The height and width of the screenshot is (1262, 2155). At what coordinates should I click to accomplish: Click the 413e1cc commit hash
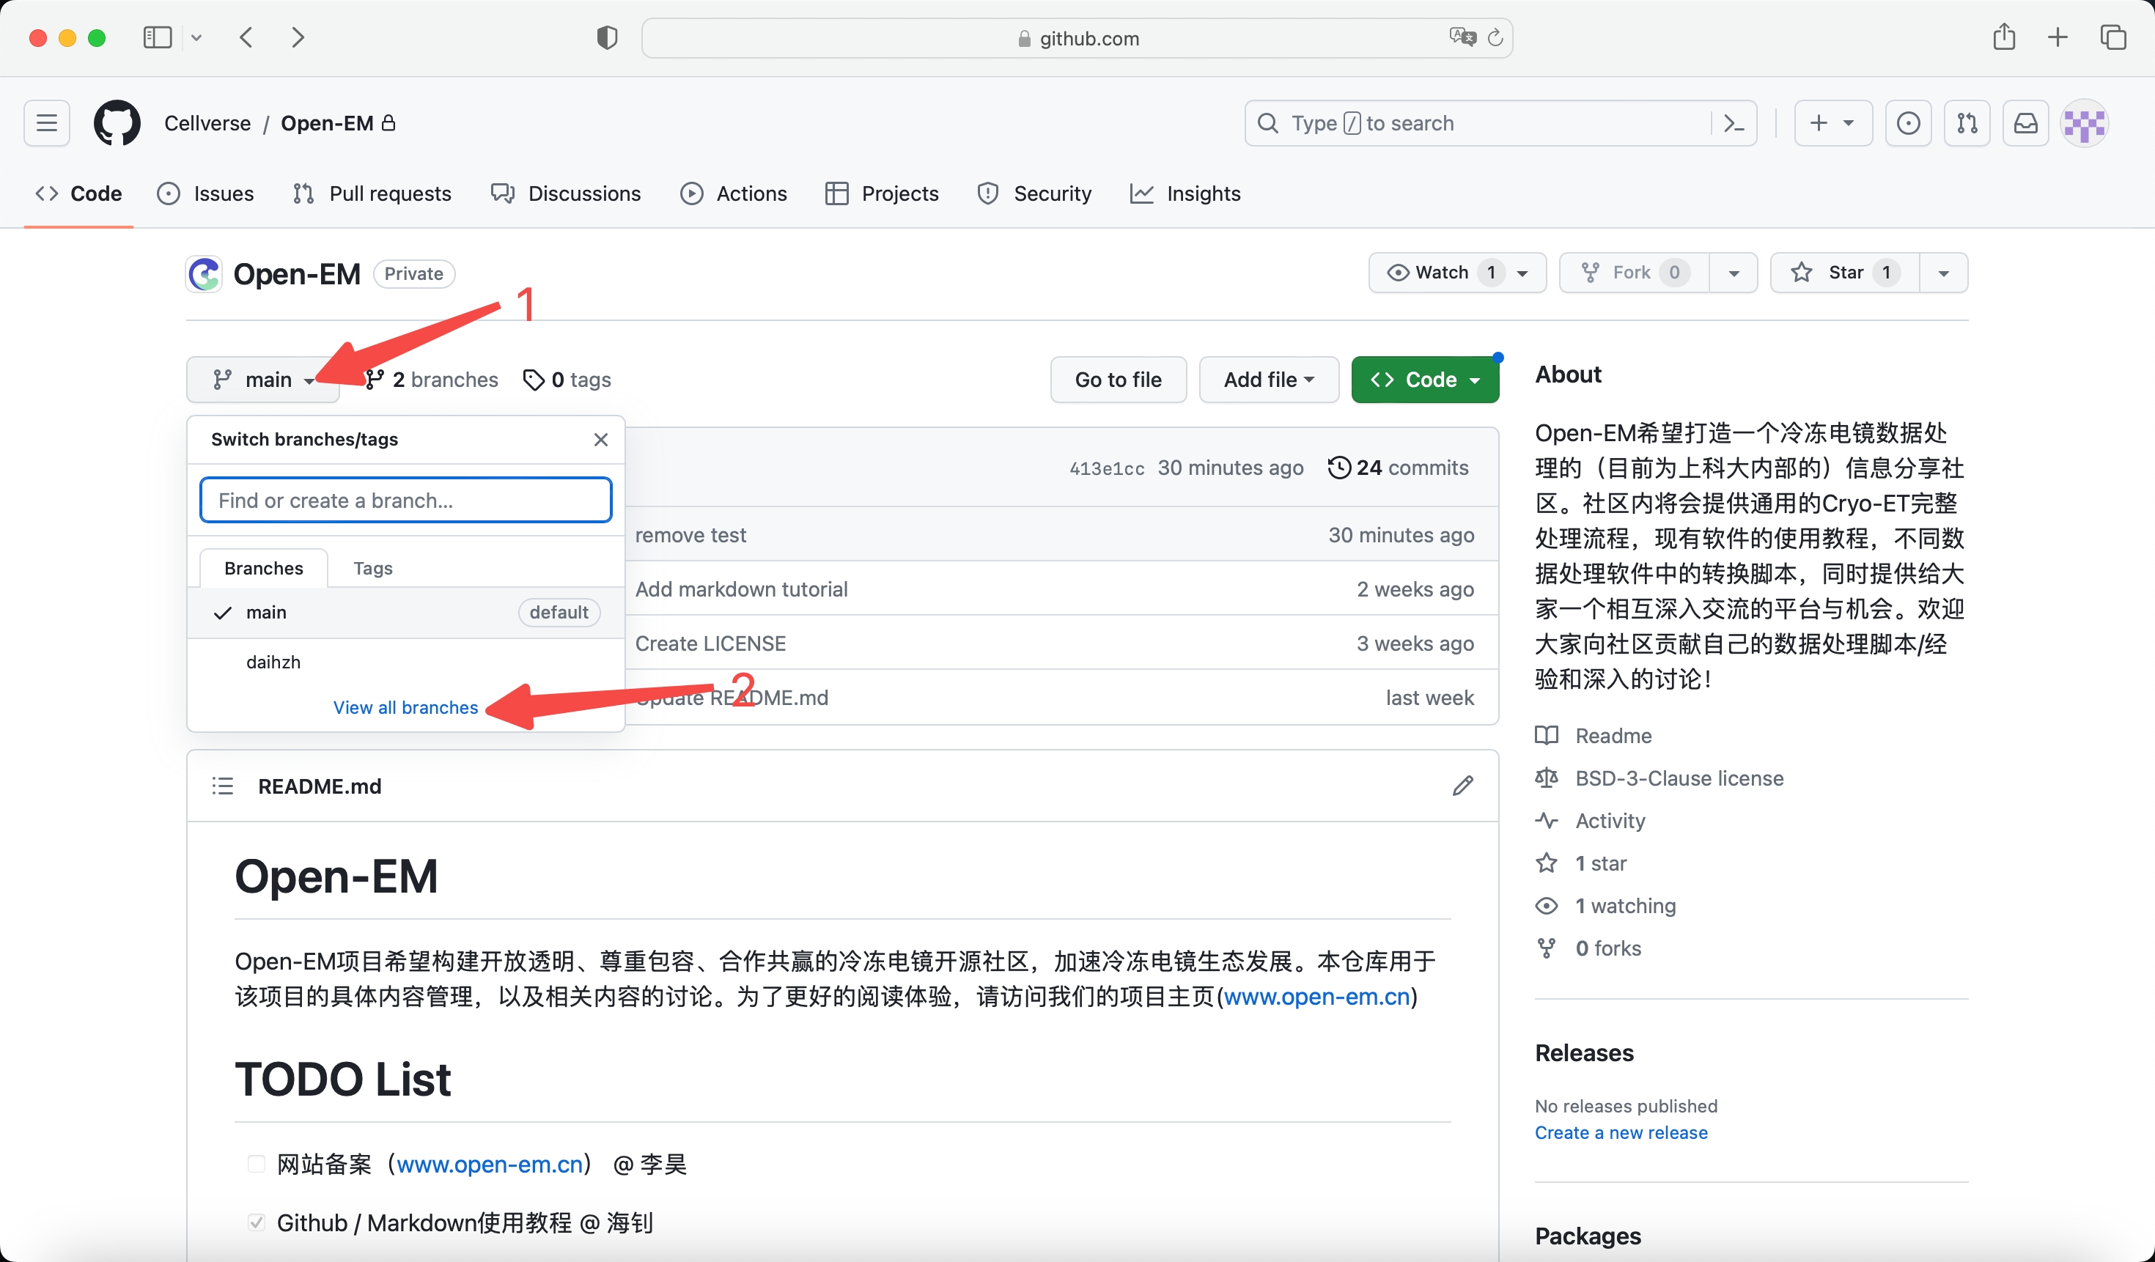tap(1107, 468)
